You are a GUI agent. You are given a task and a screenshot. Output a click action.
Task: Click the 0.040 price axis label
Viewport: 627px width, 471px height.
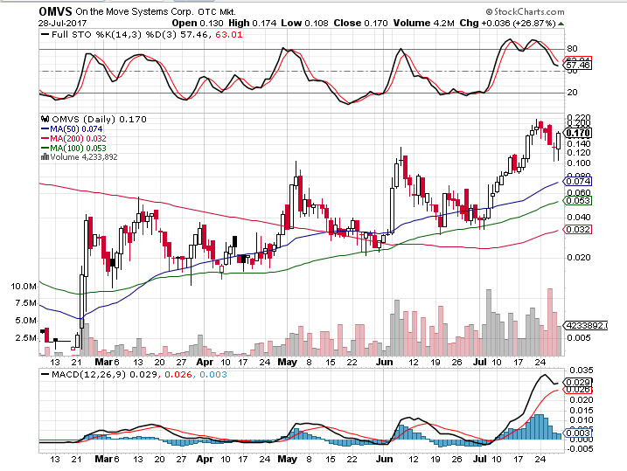click(x=579, y=217)
